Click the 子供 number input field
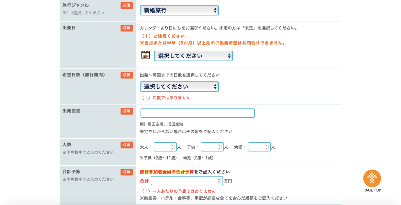Screen dimensions: 401x205 click(x=209, y=147)
